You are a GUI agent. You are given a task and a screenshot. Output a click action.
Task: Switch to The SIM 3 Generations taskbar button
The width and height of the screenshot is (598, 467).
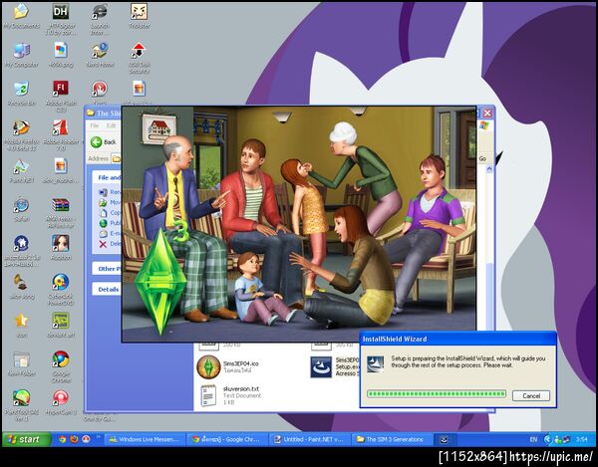(x=392, y=439)
